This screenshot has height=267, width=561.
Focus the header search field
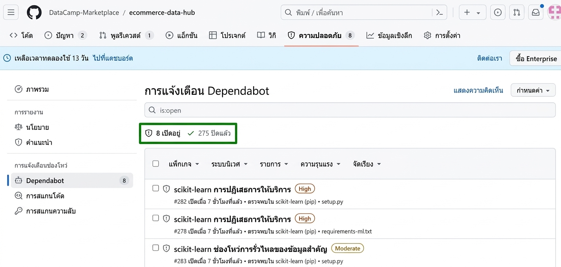(x=364, y=13)
